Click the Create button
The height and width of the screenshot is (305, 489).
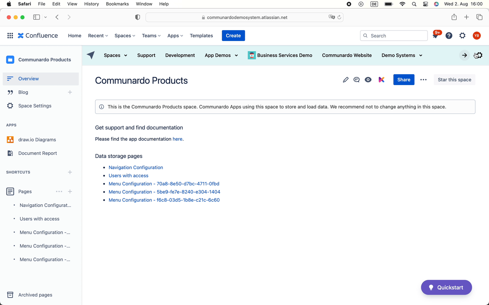(x=233, y=36)
